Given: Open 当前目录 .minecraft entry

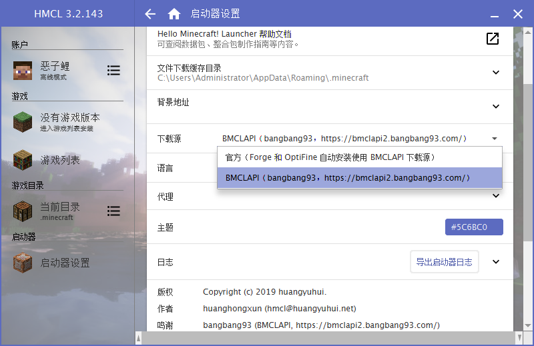Looking at the screenshot, I should tap(57, 211).
